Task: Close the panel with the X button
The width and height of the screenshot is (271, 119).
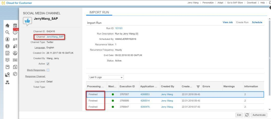Action: click(270, 8)
